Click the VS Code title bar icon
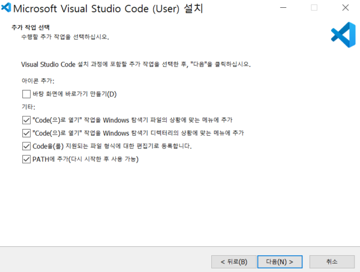 (6, 7)
